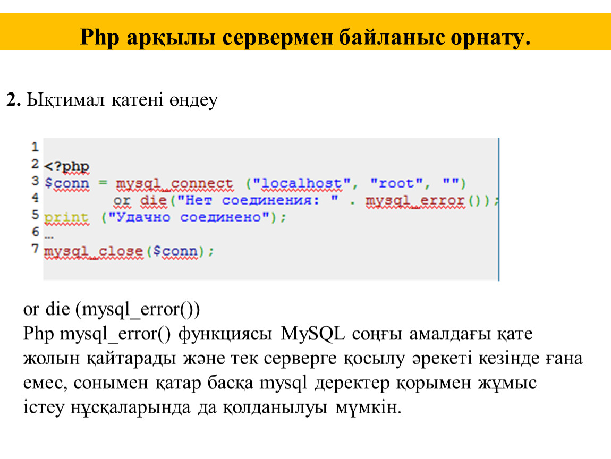Click the "root" string in code
This screenshot has width=611, height=459.
point(397,183)
